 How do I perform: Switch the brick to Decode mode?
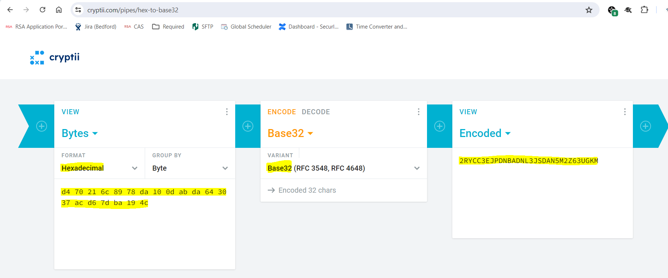316,112
